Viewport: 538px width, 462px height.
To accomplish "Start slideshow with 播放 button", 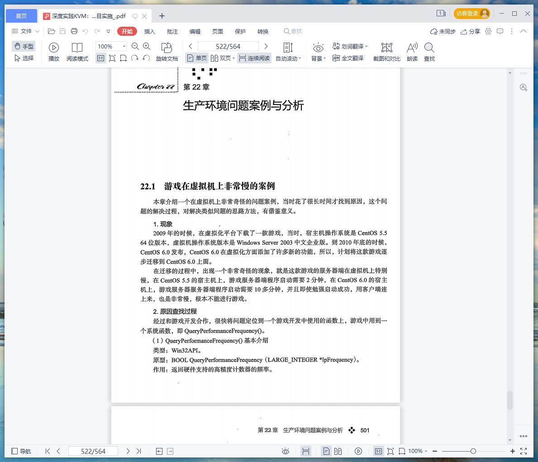I will point(54,52).
